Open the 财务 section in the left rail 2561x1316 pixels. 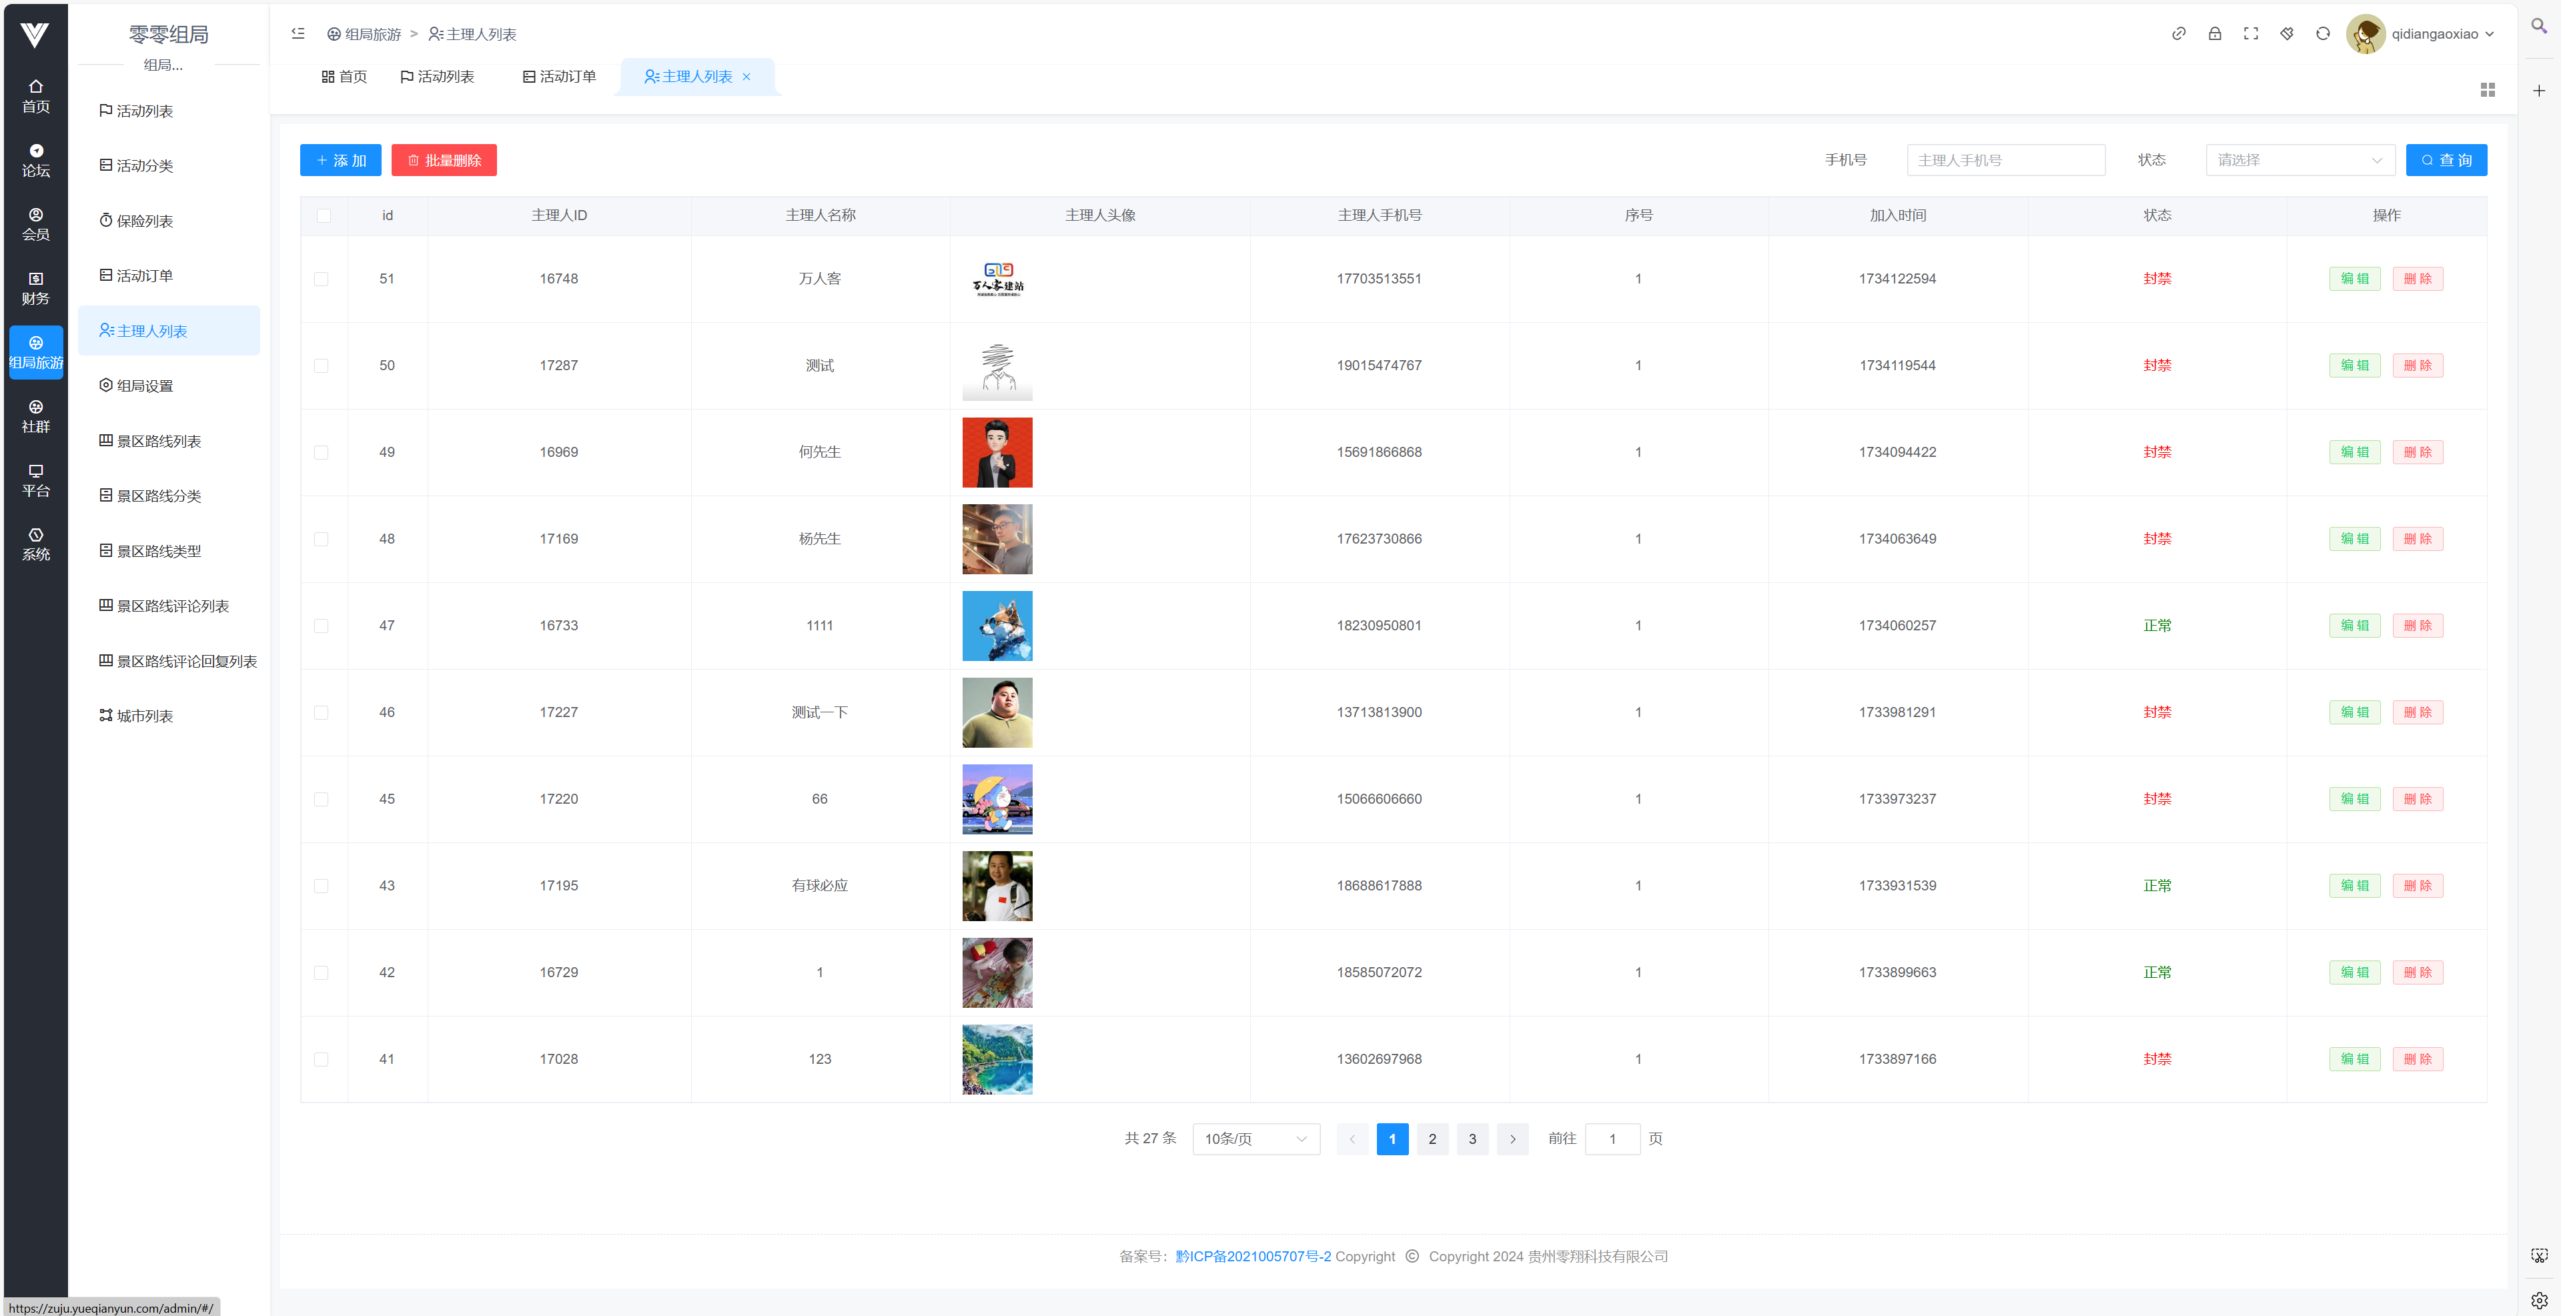(36, 288)
